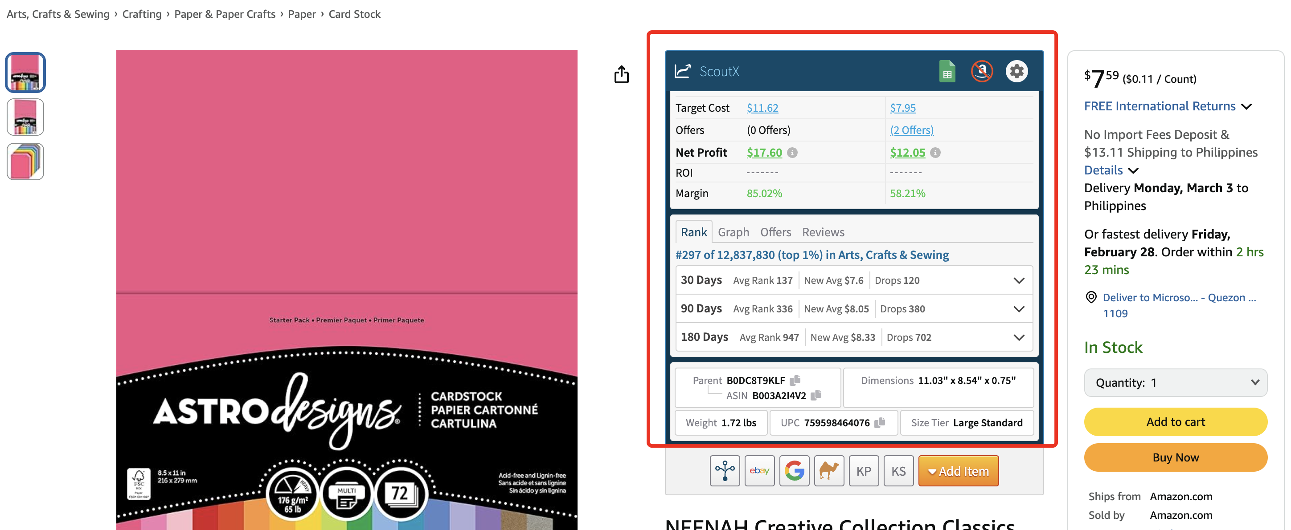Copy the ASIN B003A2I4V2
The height and width of the screenshot is (530, 1291).
(x=816, y=395)
